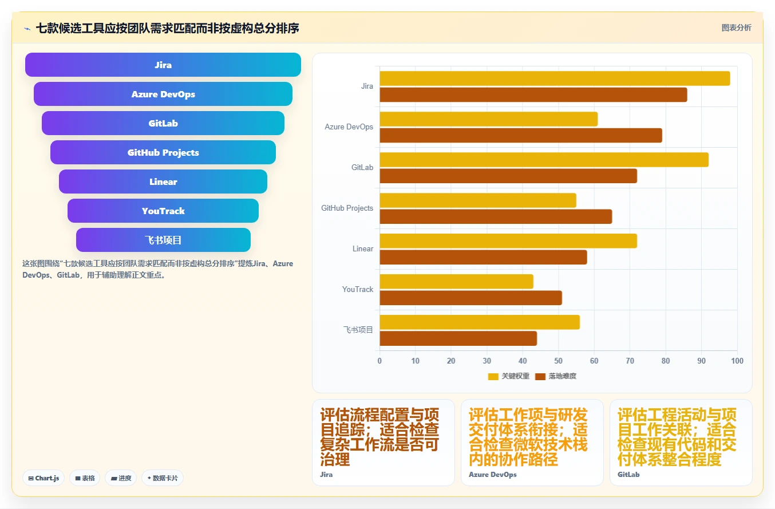Click Azure DevOps brown 落地难度 bar
Image resolution: width=775 pixels, height=509 pixels.
coord(521,136)
